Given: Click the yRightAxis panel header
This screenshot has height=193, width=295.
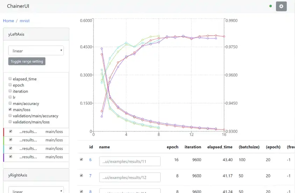Looking at the screenshot, I should pos(36,175).
